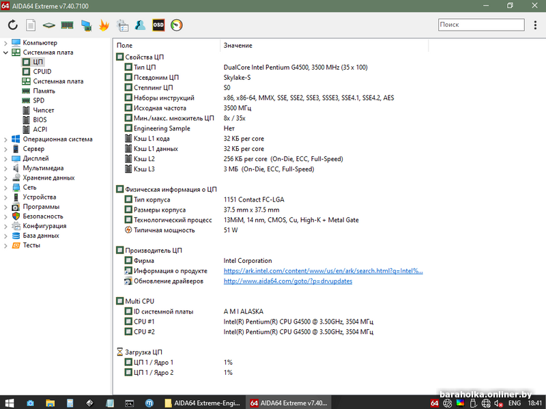546x409 pixels.
Task: Open the Windows Start menu button
Action: click(10, 403)
